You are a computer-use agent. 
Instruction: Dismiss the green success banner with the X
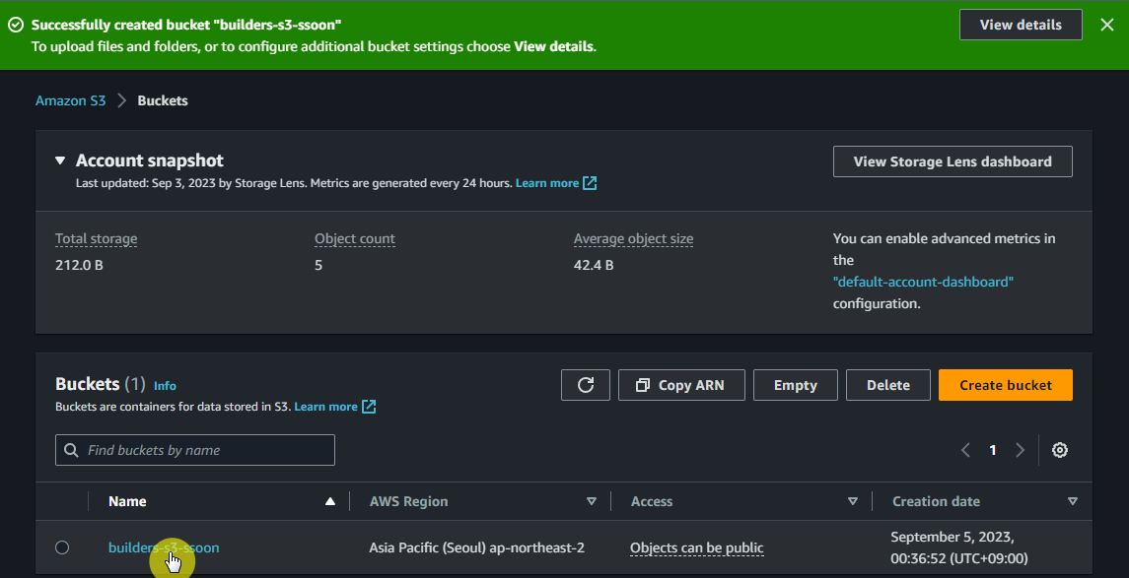(x=1106, y=25)
